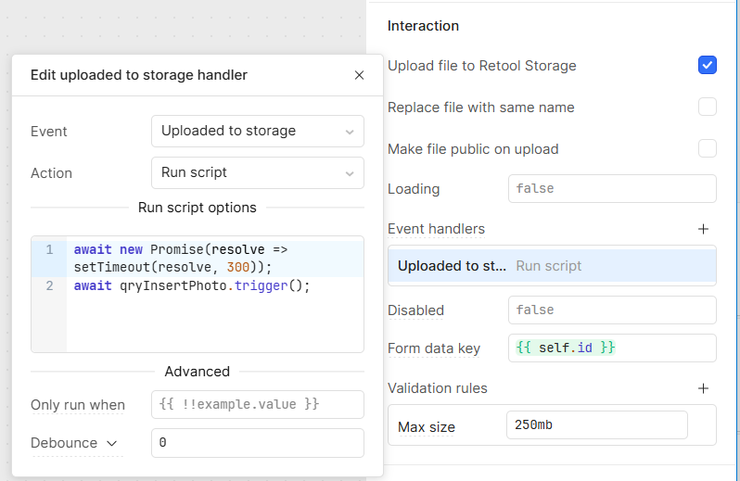Enable Make file public on upload
This screenshot has height=481, width=740.
[707, 149]
